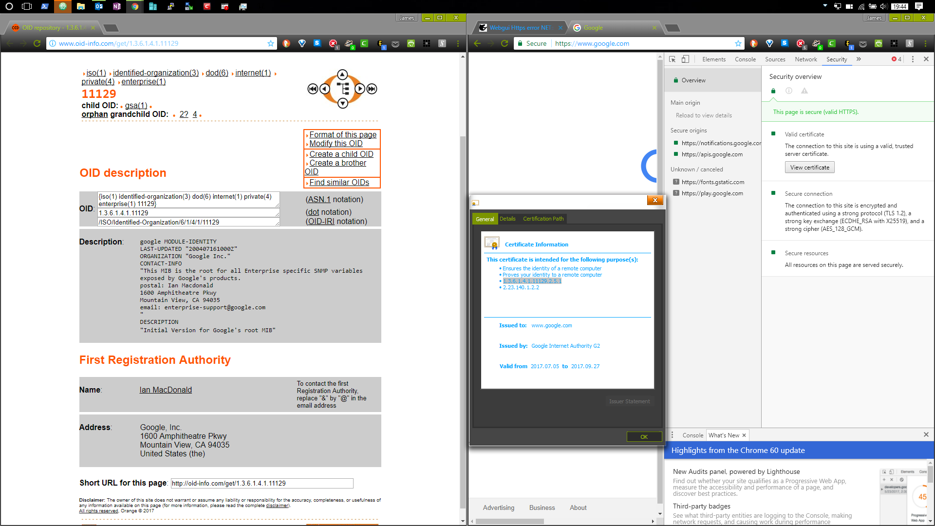
Task: Open green printer extension in left window
Action: [x=411, y=43]
